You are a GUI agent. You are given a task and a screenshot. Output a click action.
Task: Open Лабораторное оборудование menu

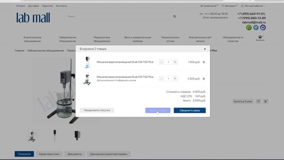click(67, 39)
